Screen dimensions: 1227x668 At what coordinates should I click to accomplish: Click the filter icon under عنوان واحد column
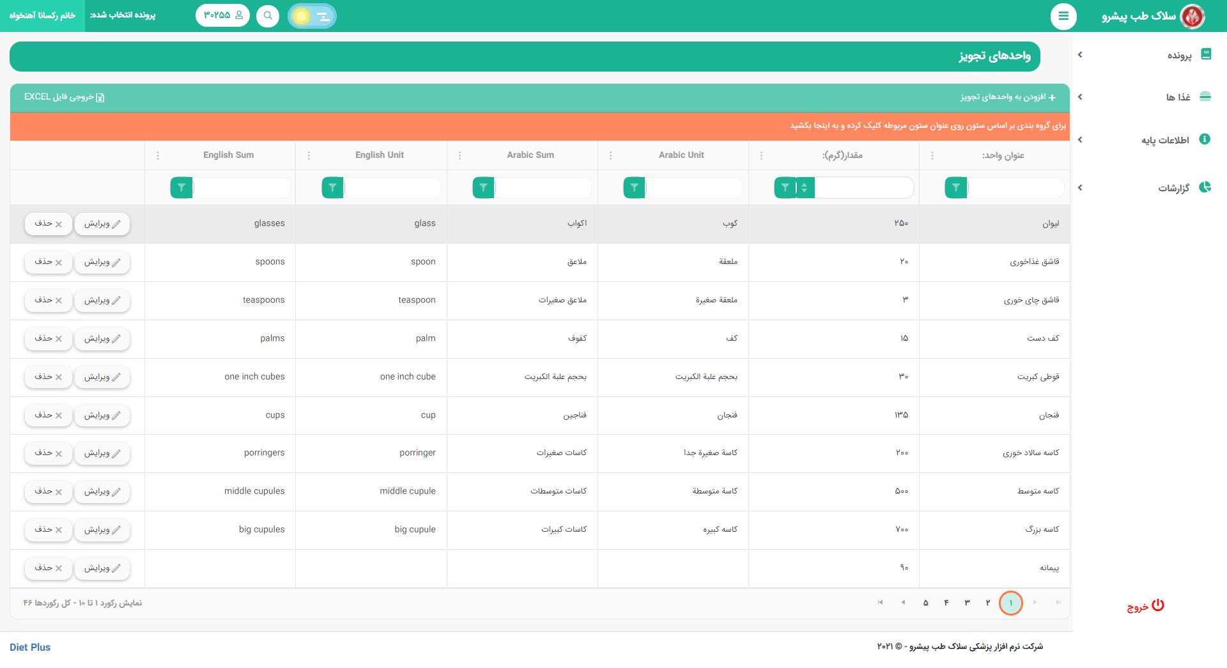(955, 187)
